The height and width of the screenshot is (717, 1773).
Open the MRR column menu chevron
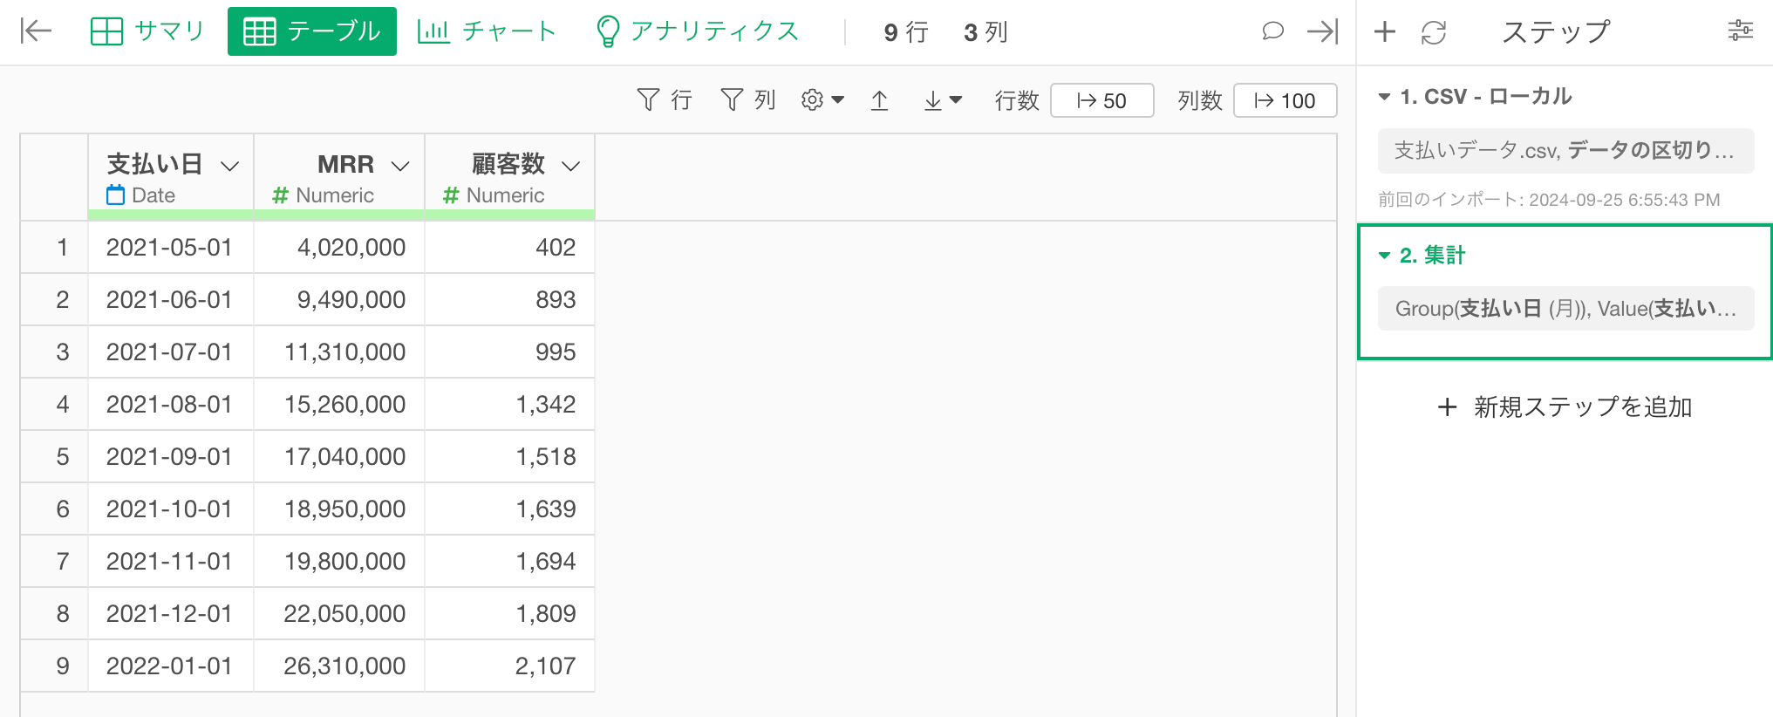coord(400,166)
